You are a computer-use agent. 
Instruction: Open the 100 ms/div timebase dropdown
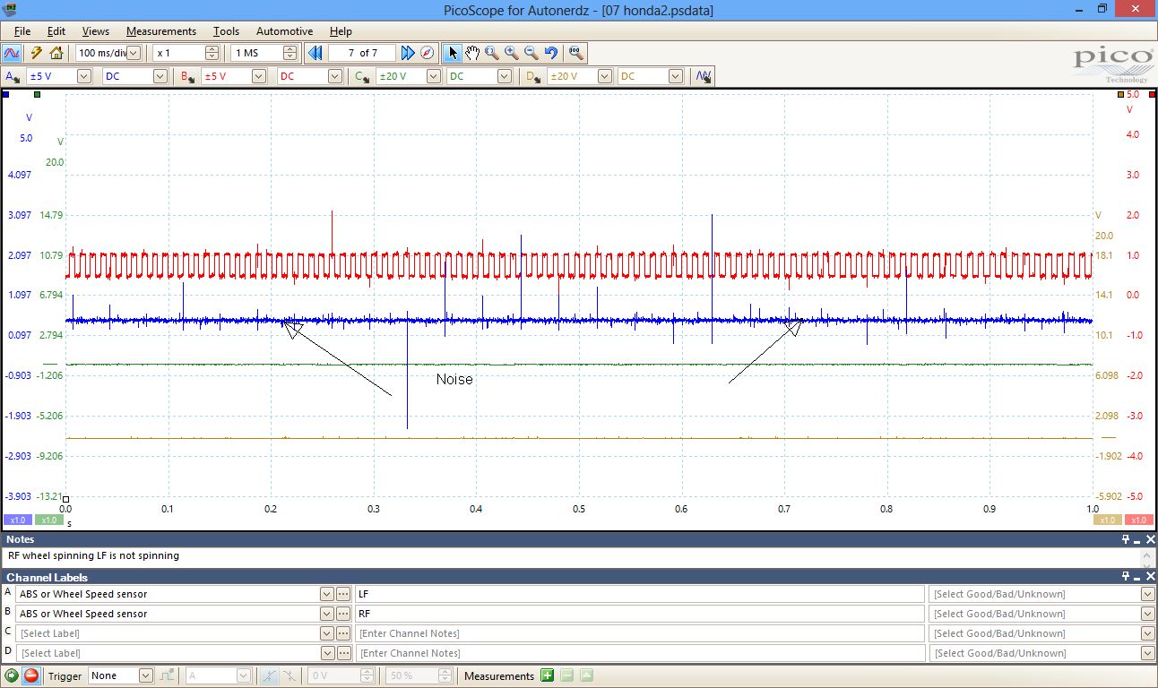134,53
